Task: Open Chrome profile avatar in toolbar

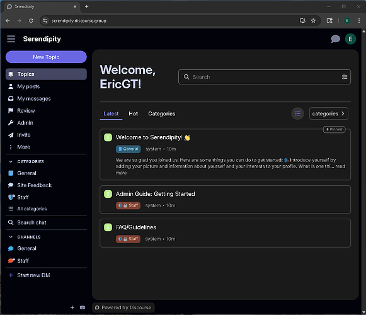Action: [x=347, y=21]
